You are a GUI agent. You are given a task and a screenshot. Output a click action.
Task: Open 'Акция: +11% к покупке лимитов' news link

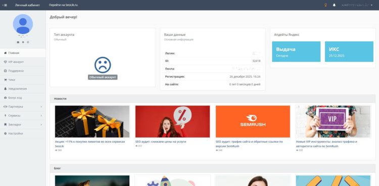pyautogui.click(x=90, y=144)
